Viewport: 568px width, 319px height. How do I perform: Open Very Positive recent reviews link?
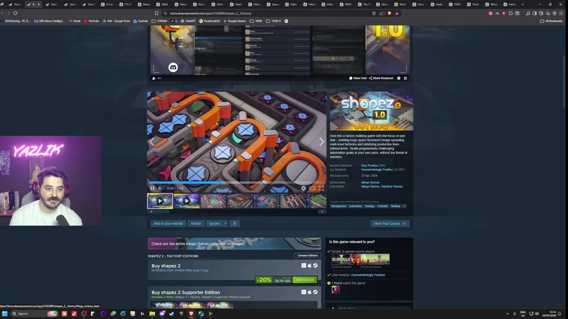pos(370,165)
